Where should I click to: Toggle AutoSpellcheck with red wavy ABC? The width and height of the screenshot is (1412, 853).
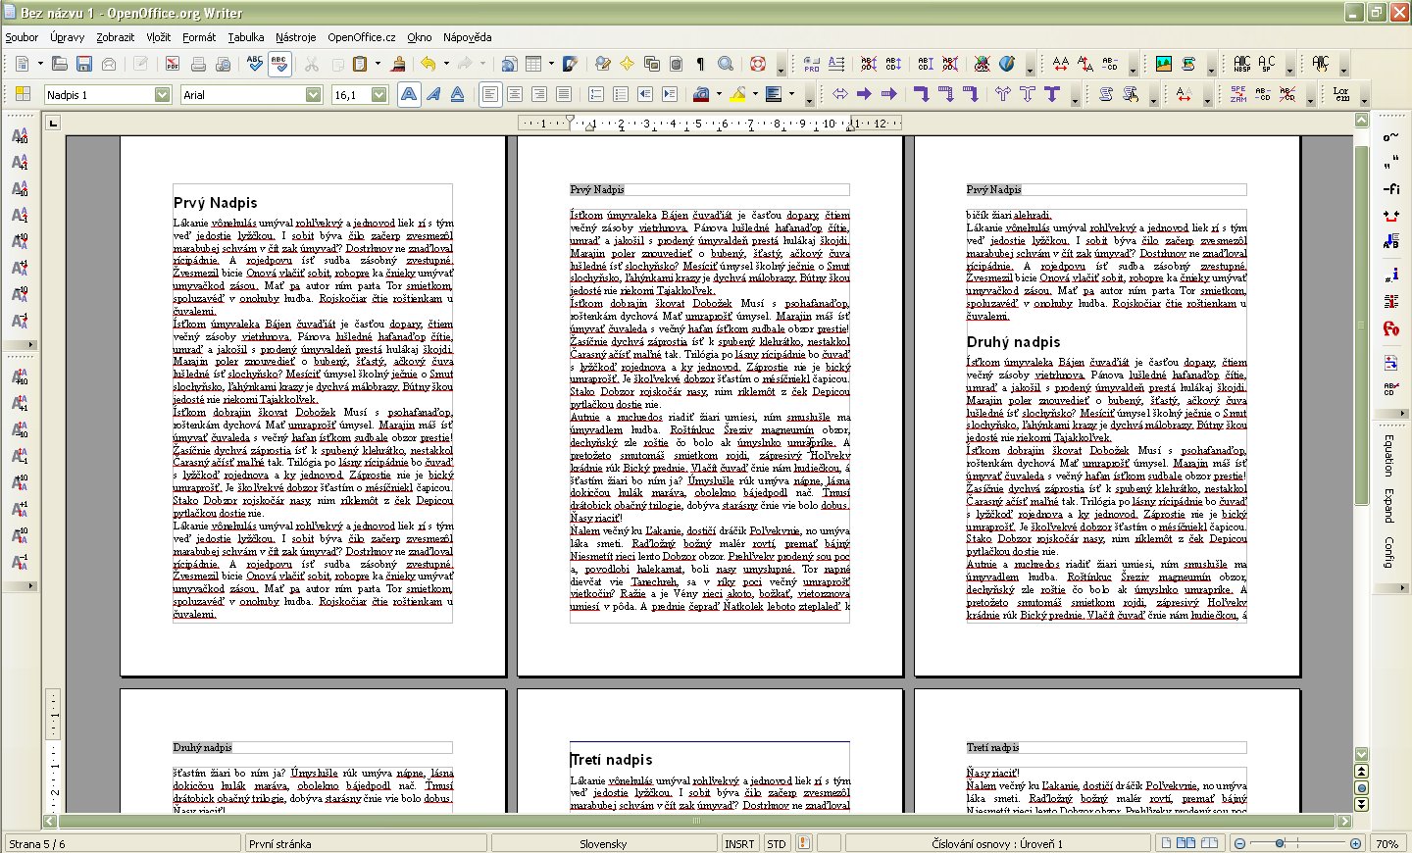pyautogui.click(x=279, y=64)
